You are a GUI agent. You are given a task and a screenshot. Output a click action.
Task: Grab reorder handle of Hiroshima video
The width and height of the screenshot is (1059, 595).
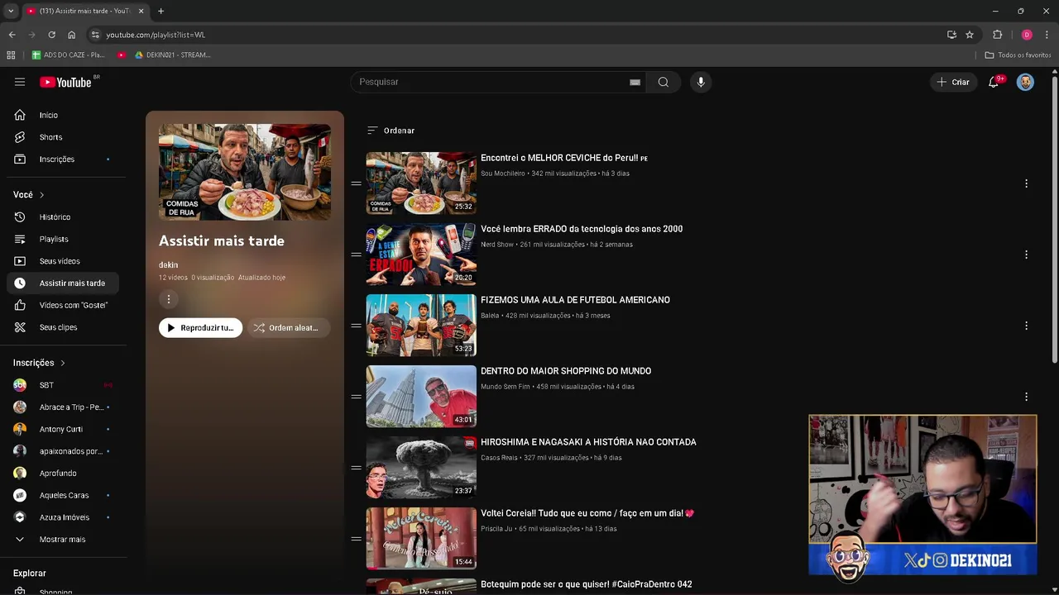coord(356,468)
